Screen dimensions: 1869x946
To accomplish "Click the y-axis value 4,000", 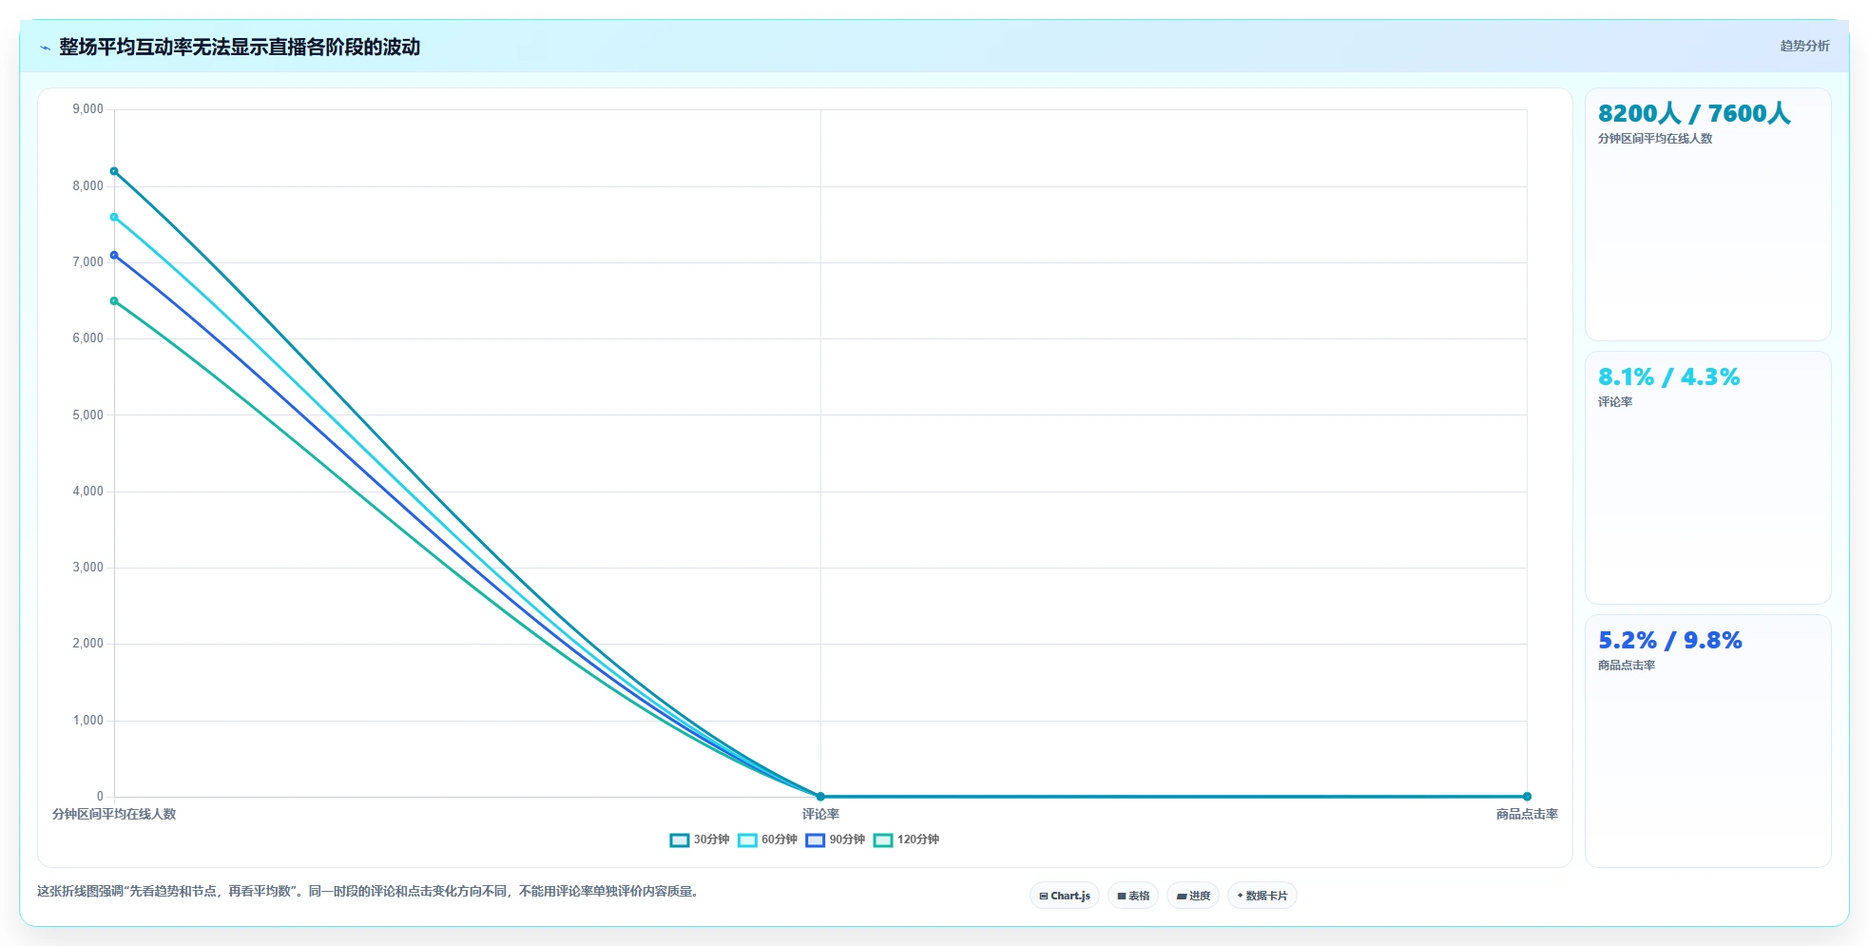I will click(88, 492).
